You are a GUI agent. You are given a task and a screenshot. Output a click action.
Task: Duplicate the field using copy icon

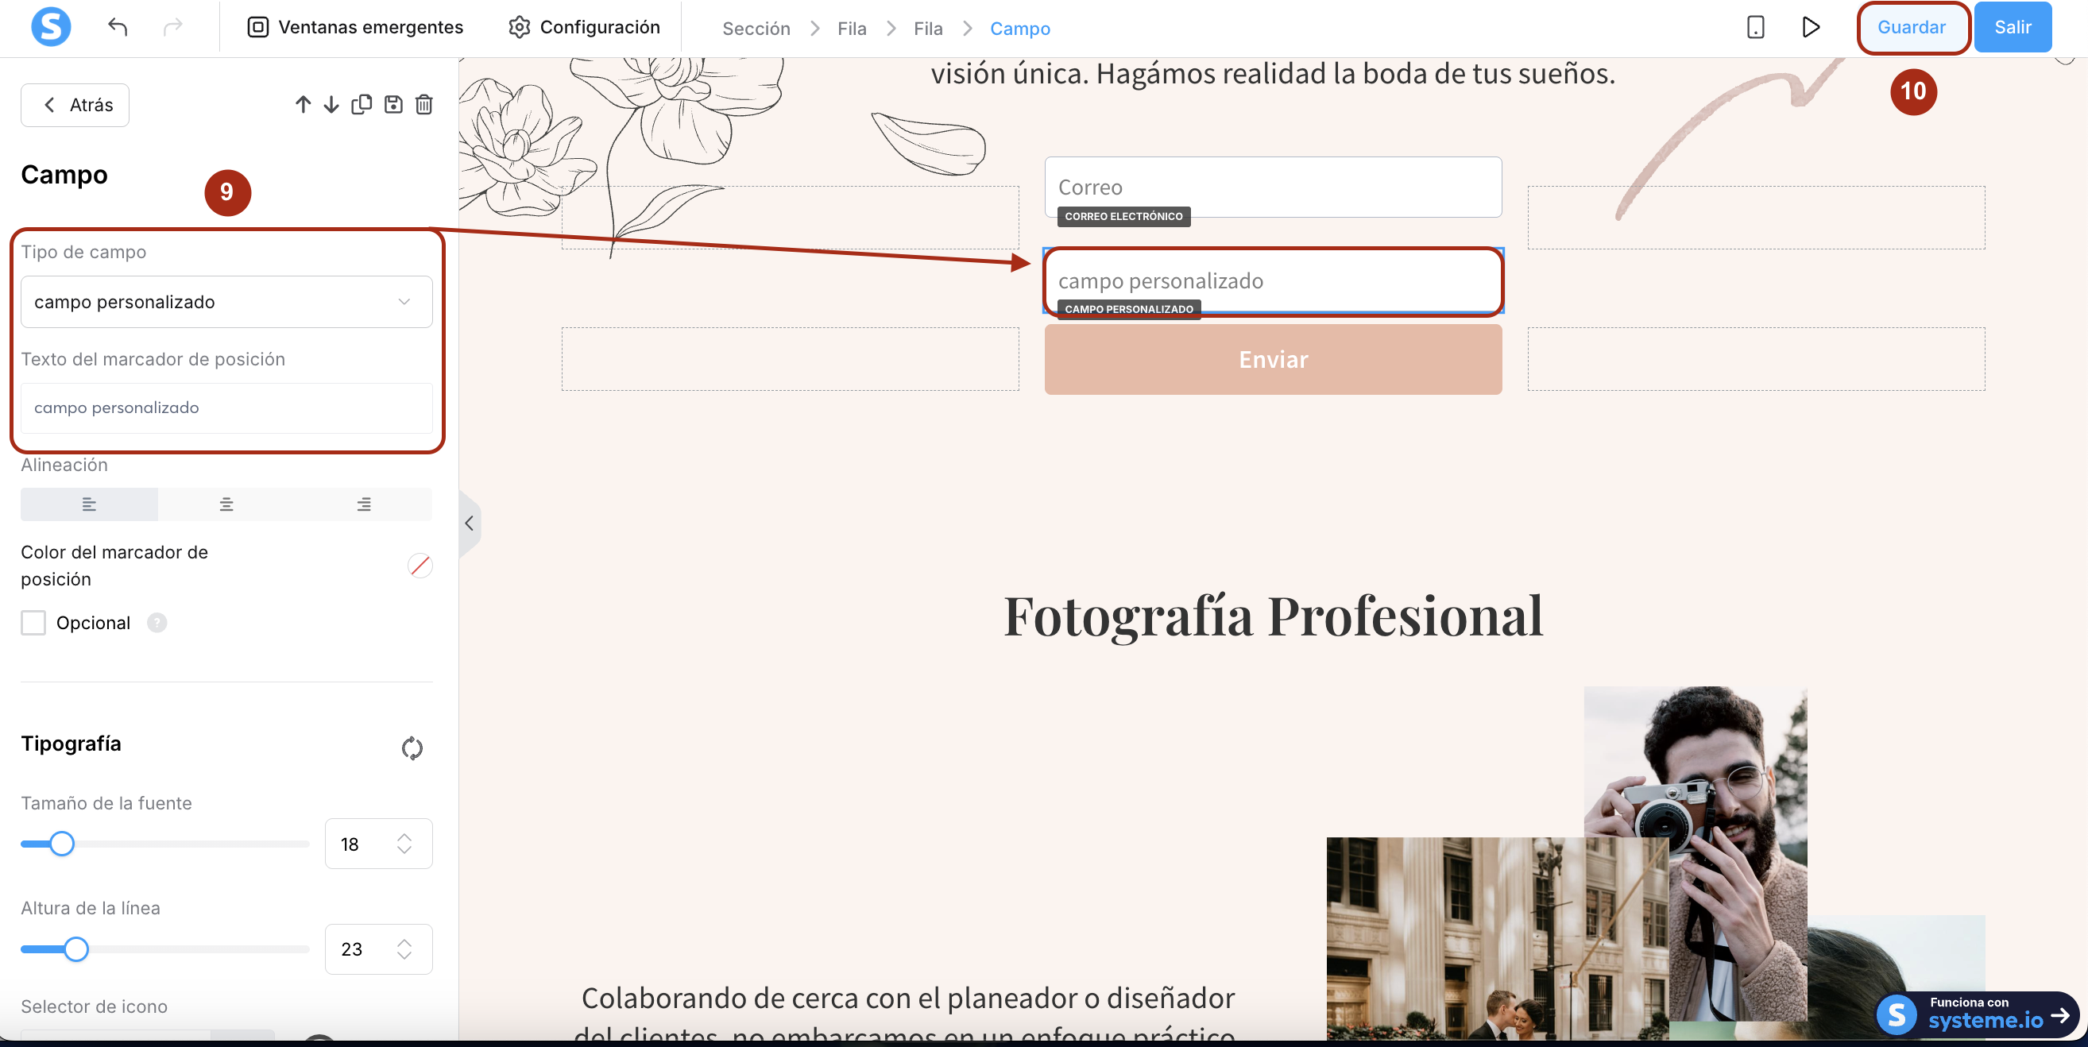click(362, 105)
